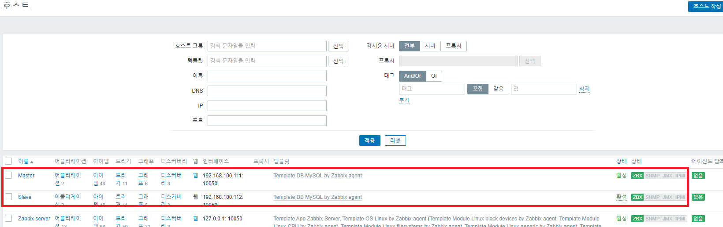Open Template DB MySQL link in Master row
723x227 pixels.
317,176
